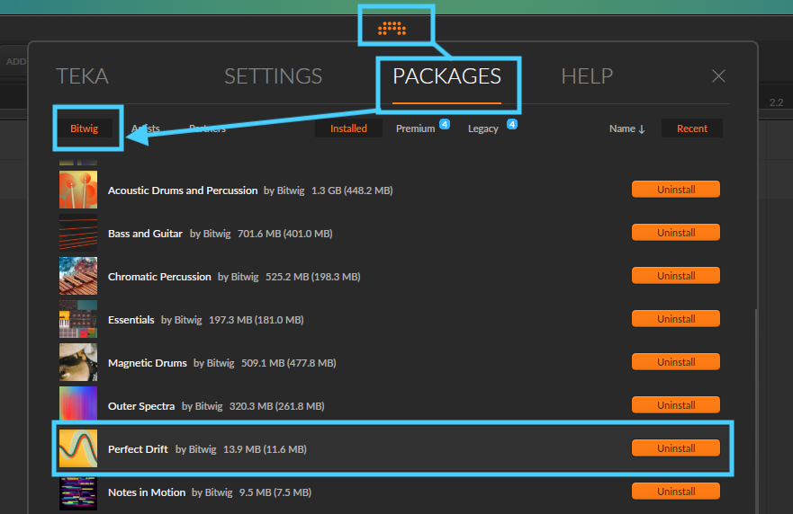Viewport: 793px width, 514px height.
Task: Click the 13.9 MB (11.6 MB) size text
Action: tap(265, 449)
